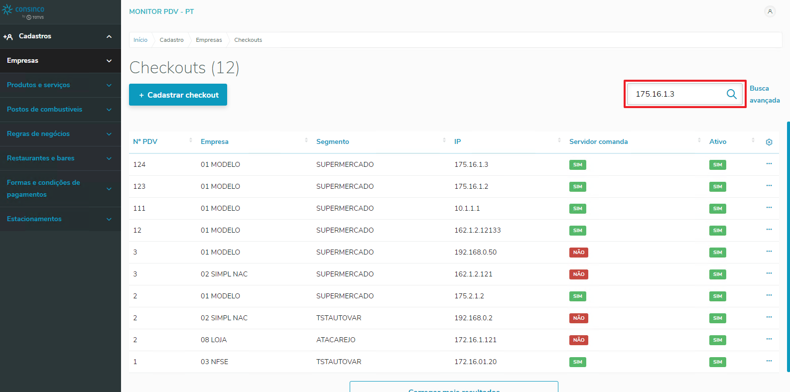The image size is (790, 392).
Task: Expand Postos de combustíveis menu
Action: click(60, 110)
